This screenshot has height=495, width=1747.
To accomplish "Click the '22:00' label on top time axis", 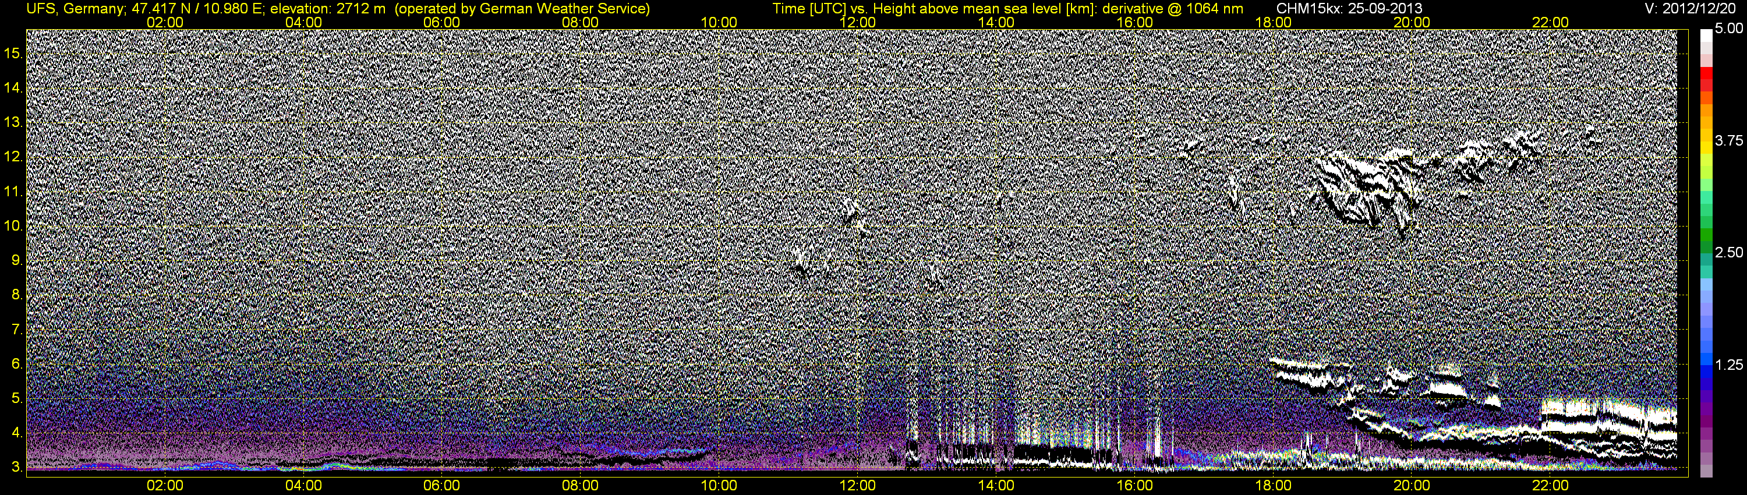I will [1550, 22].
